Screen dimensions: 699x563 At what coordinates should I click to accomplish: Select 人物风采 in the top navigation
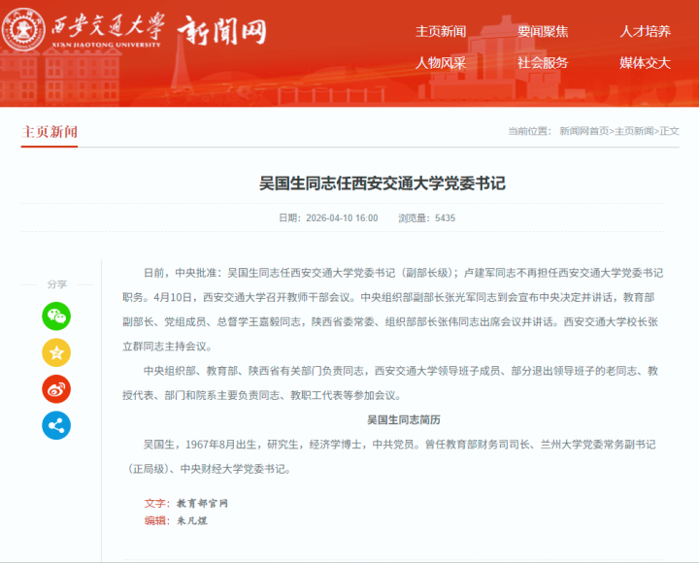441,63
